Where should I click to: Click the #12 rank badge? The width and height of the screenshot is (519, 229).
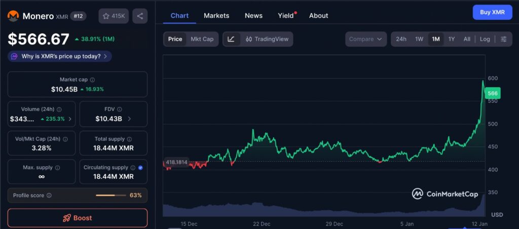click(78, 16)
